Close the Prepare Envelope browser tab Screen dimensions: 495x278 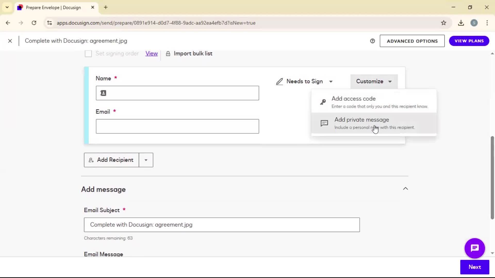[93, 7]
